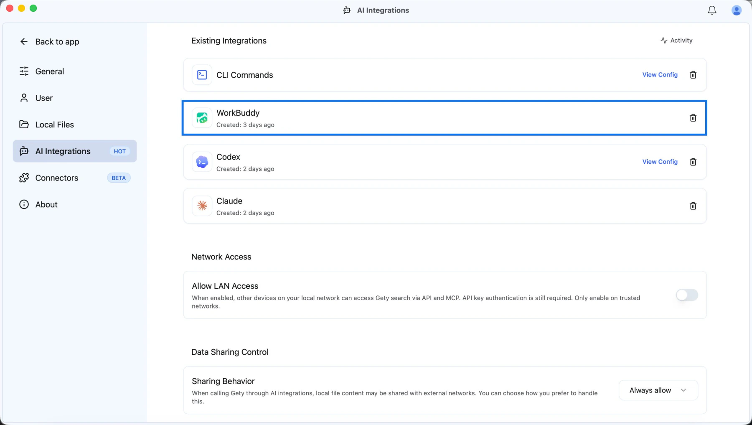Screen dimensions: 752x425
Task: Click the Data Sharing Control heading
Action: pos(230,352)
